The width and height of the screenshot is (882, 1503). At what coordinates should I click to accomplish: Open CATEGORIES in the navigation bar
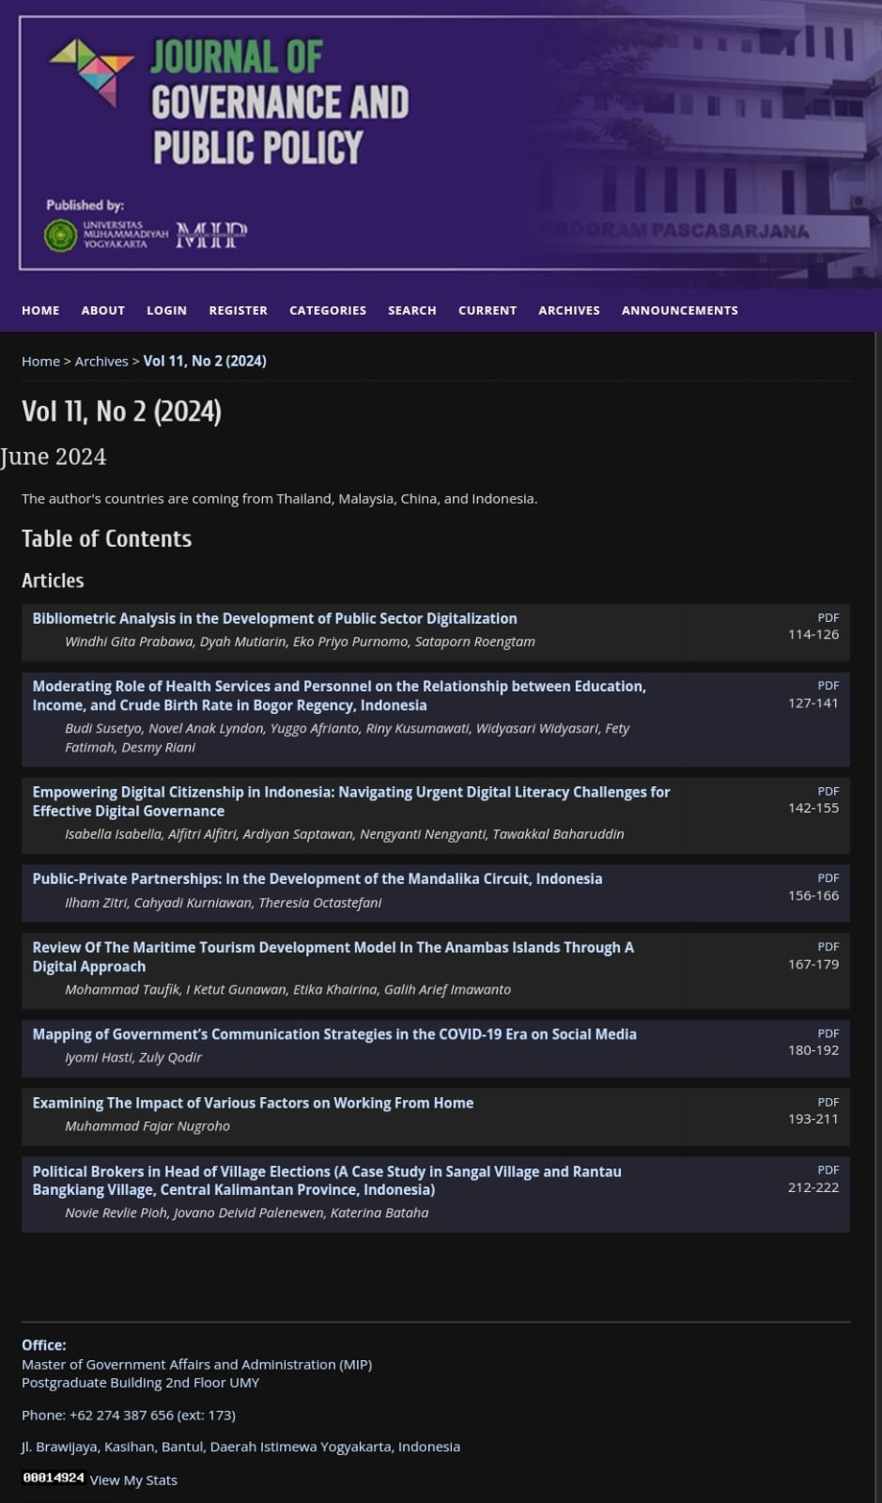tap(328, 310)
